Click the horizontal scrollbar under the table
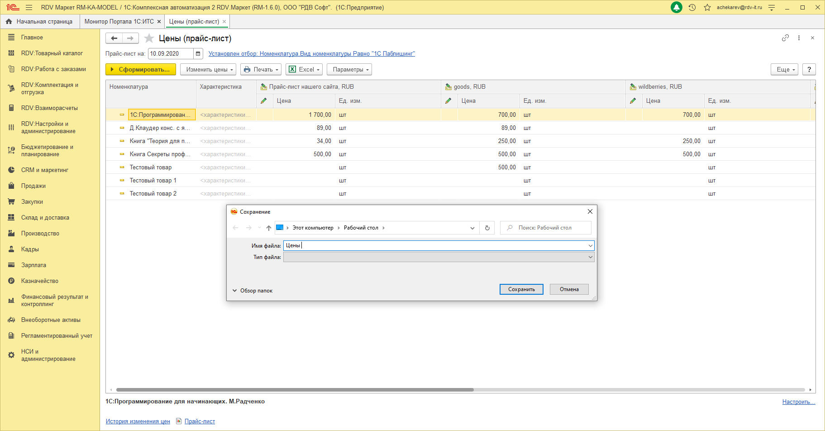Screen dimensions: 825x431 (294, 390)
